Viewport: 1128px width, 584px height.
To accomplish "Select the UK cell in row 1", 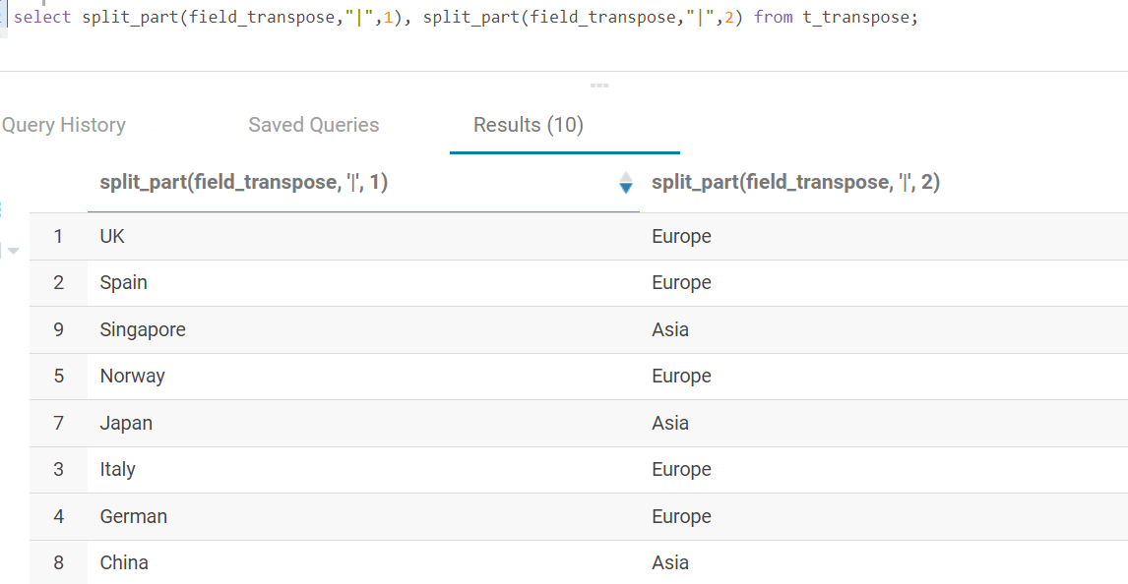I will (x=112, y=236).
